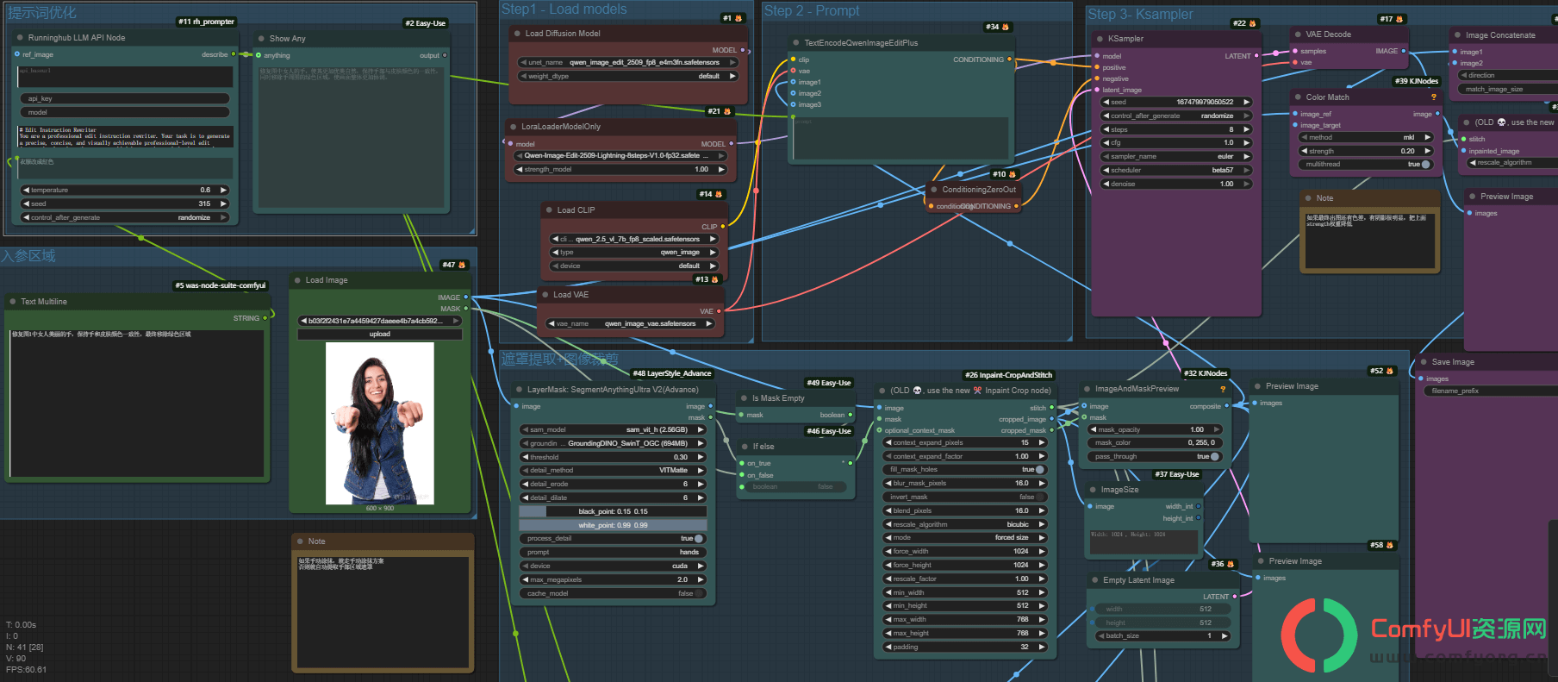Image resolution: width=1558 pixels, height=682 pixels.
Task: Adjust the white_point slider
Action: tap(613, 525)
